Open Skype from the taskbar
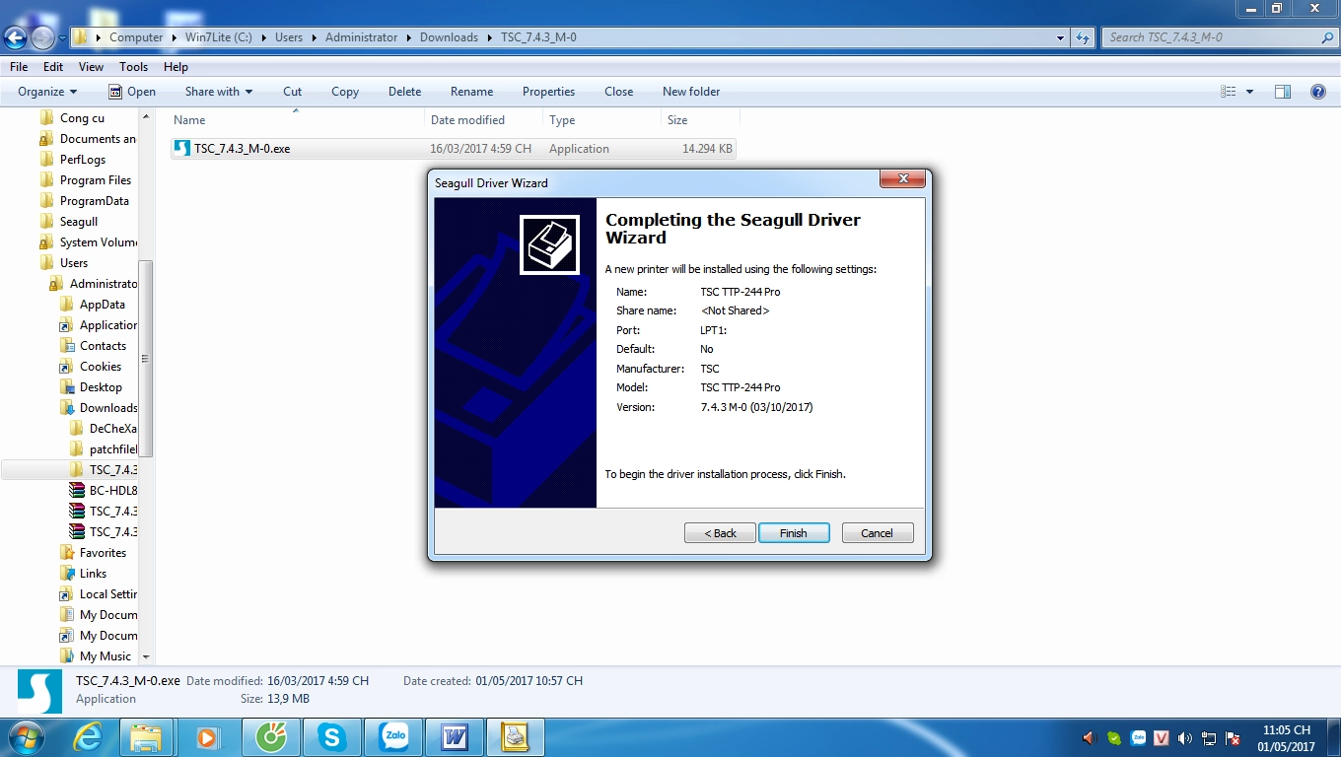Viewport: 1341px width, 757px height. click(331, 737)
